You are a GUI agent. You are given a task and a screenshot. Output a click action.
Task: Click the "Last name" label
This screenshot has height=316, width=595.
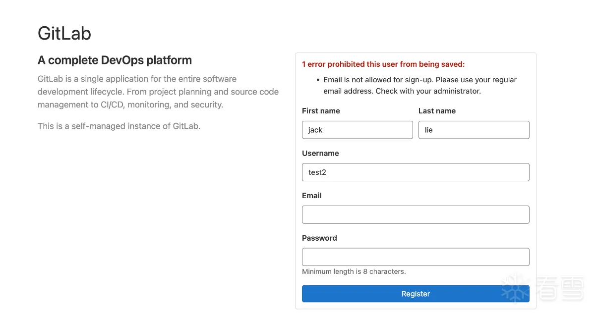[437, 111]
